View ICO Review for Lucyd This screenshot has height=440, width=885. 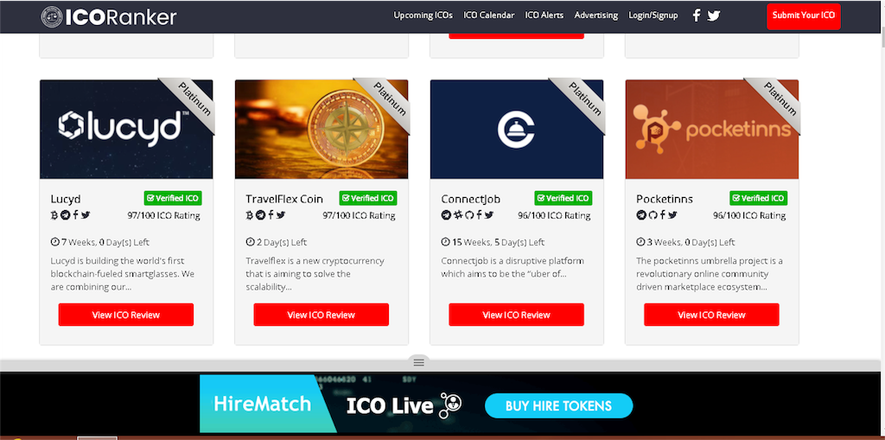pyautogui.click(x=126, y=315)
